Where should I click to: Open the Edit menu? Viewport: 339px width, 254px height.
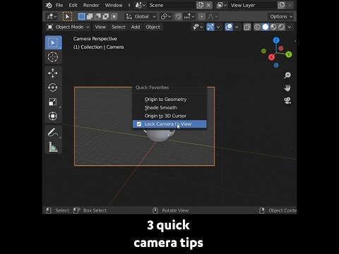pos(73,5)
